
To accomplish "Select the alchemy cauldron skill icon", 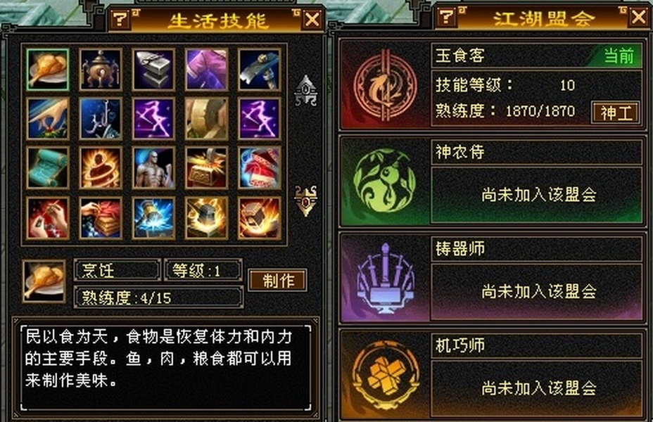I will pos(101,70).
